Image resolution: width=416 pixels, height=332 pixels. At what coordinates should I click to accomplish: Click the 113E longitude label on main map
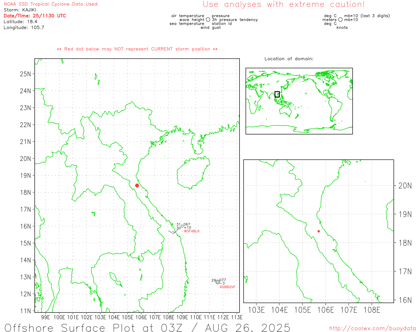pyautogui.click(x=237, y=317)
